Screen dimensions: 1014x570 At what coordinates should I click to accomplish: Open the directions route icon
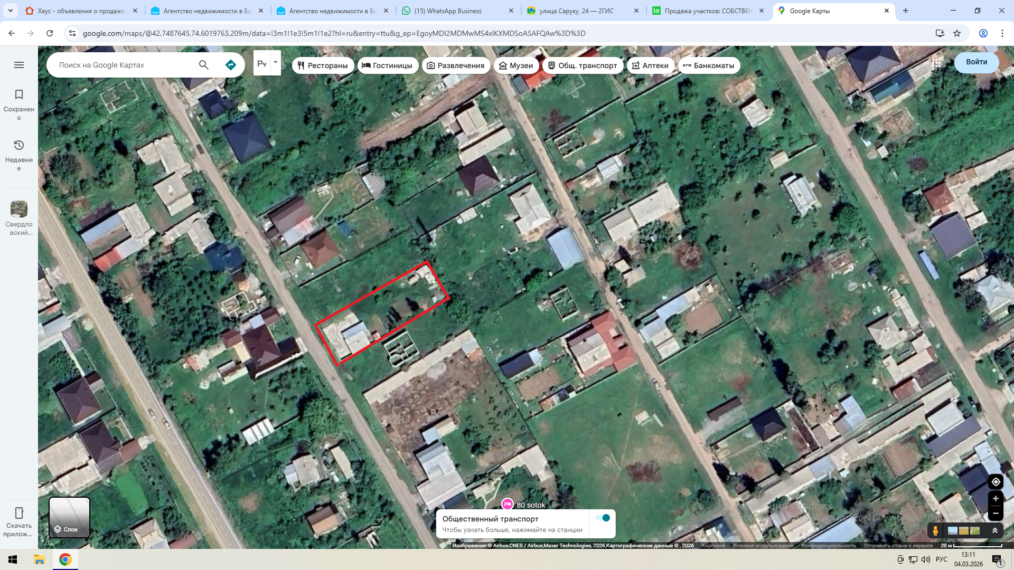(231, 65)
